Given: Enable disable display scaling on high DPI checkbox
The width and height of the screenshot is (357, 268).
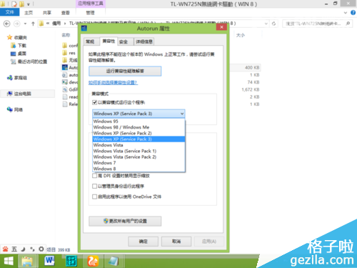Looking at the screenshot, I should coord(94,176).
